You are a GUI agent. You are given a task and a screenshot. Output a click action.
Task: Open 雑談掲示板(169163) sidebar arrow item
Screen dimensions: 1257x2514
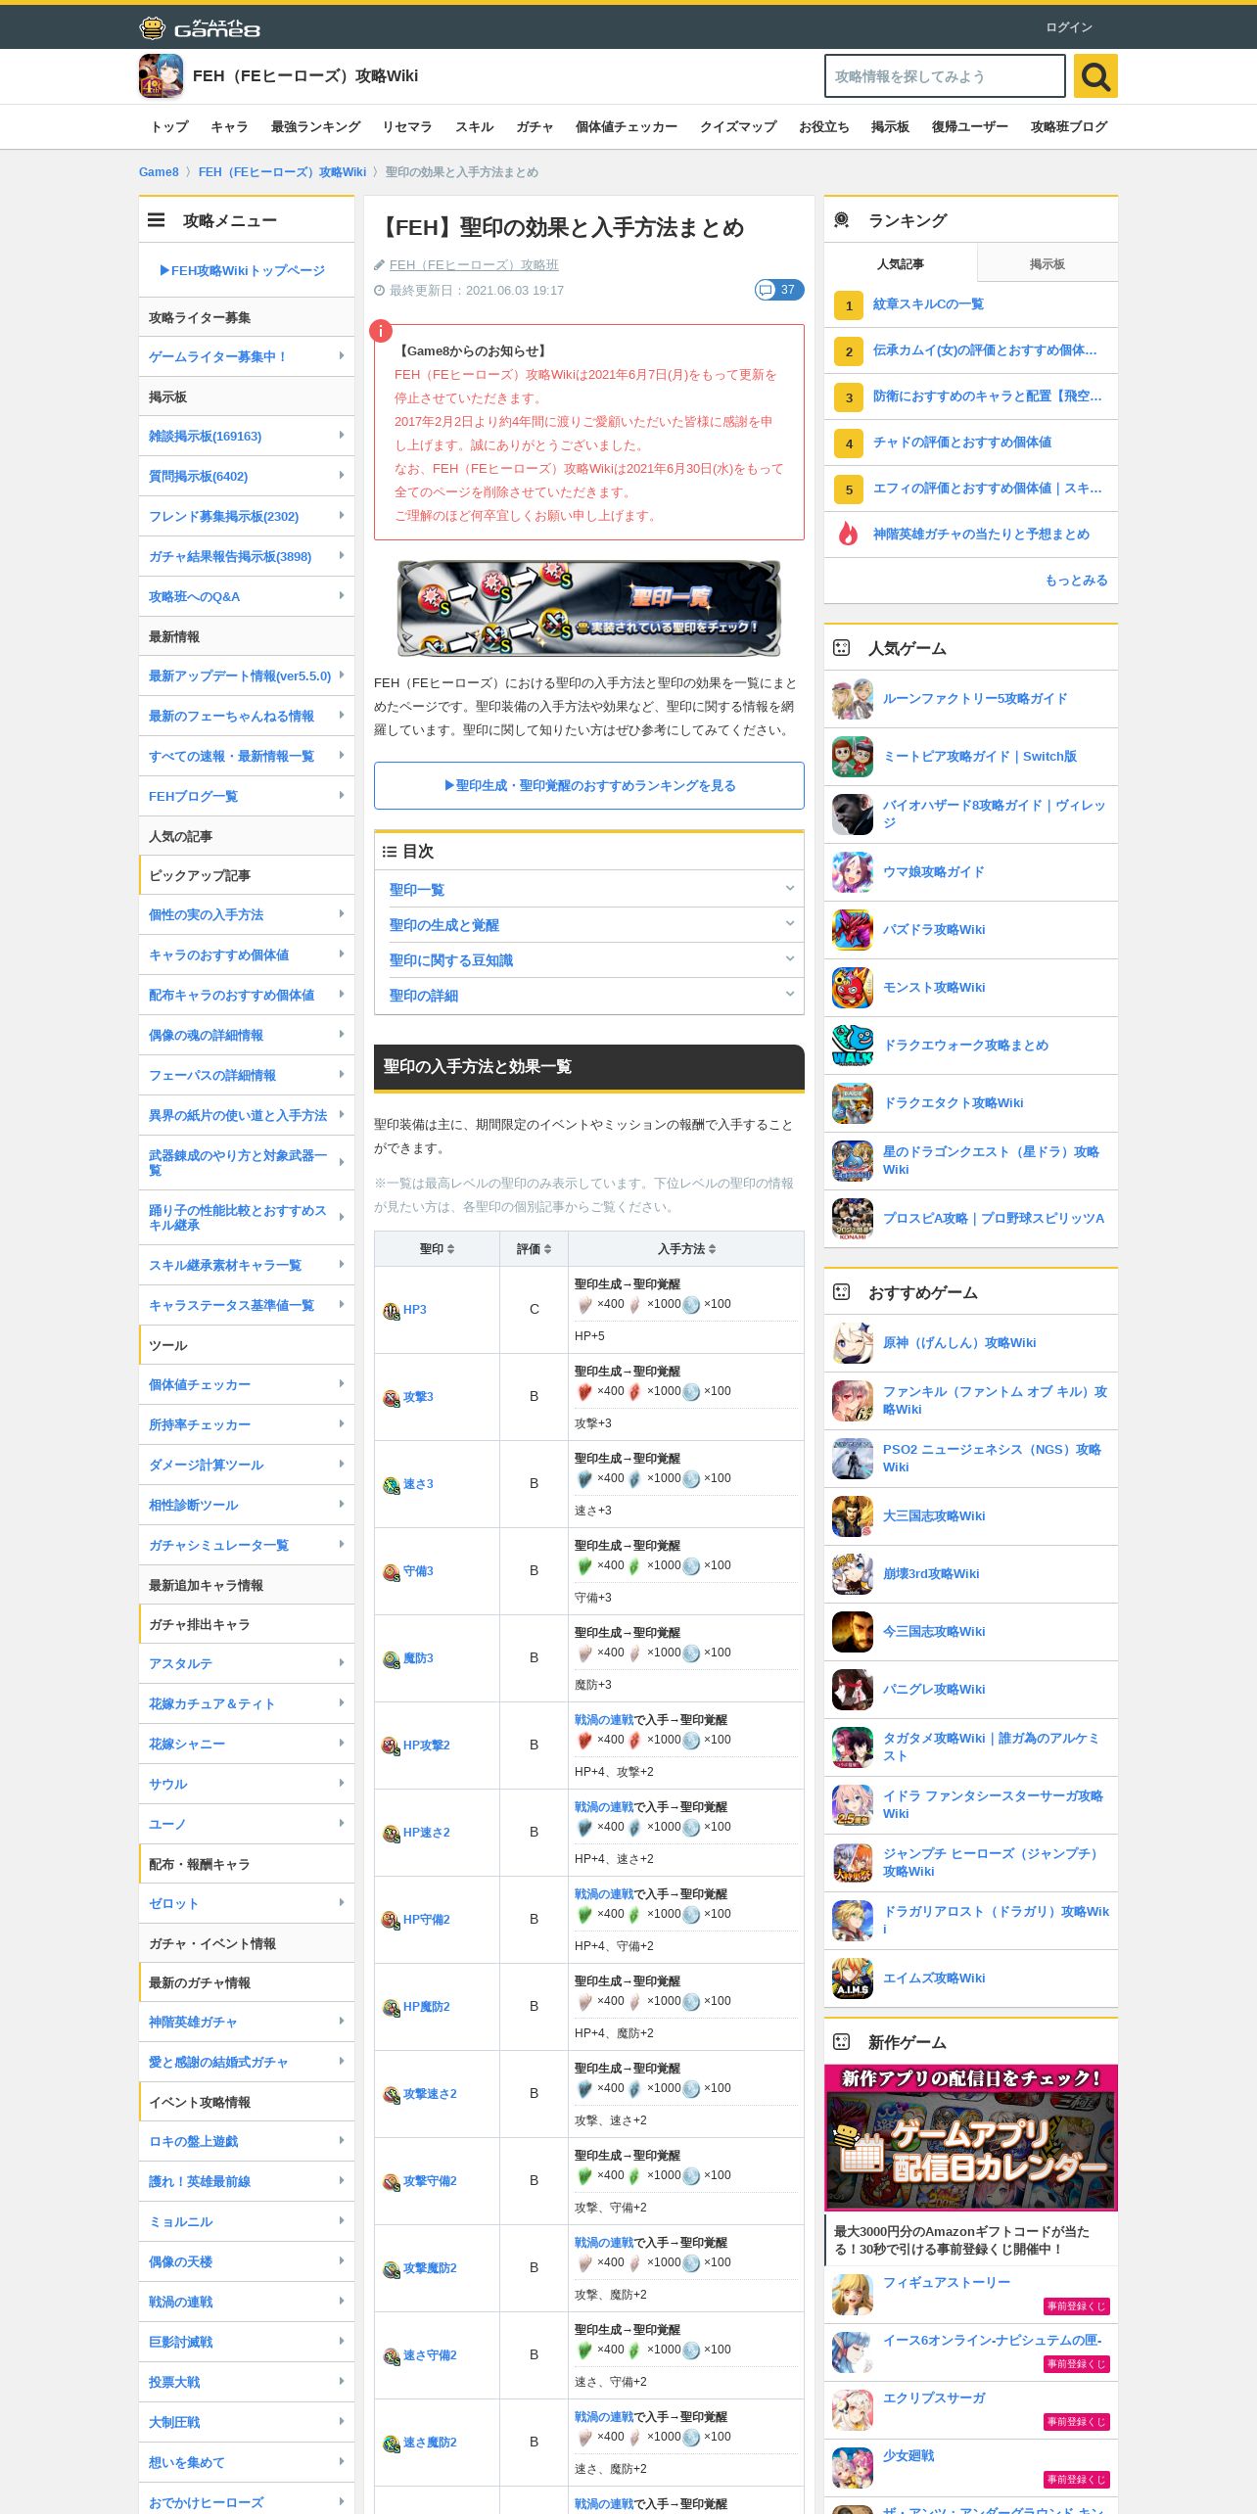(x=247, y=436)
